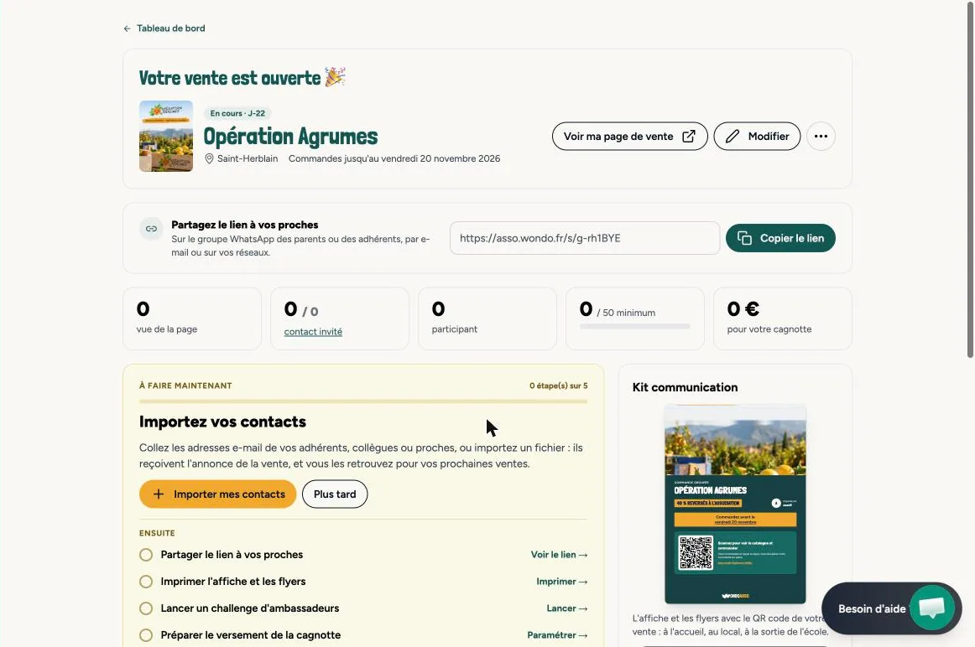Click the back arrow icon beside Tableau de bord

tap(127, 28)
